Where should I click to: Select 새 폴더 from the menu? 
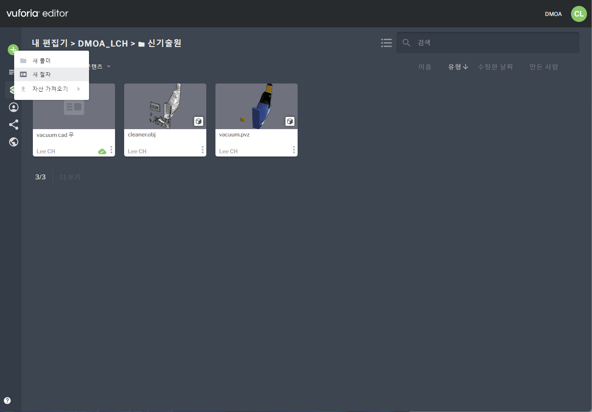42,61
